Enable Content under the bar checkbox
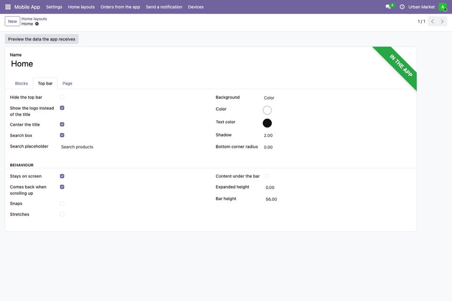The image size is (452, 301). 267,176
